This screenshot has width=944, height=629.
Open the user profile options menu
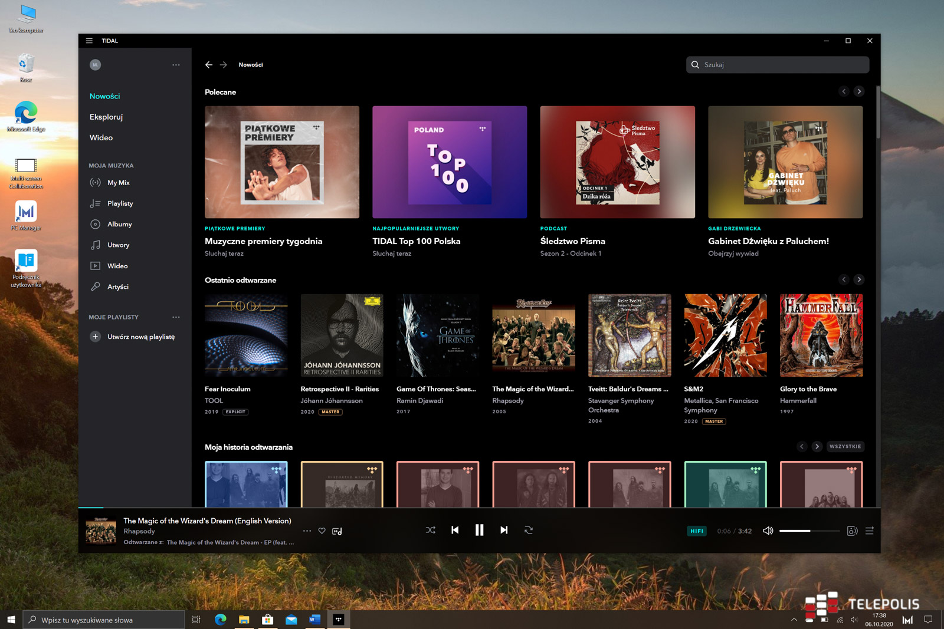coord(176,65)
